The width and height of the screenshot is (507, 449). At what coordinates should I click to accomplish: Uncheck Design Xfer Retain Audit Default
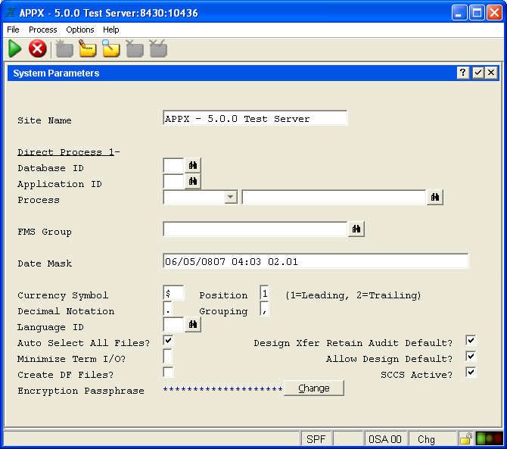click(471, 341)
